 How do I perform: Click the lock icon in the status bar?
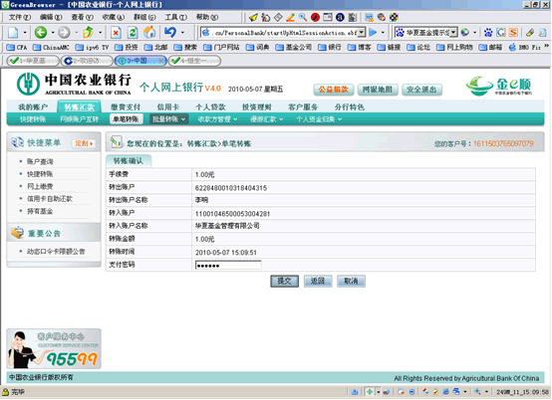tap(5, 392)
